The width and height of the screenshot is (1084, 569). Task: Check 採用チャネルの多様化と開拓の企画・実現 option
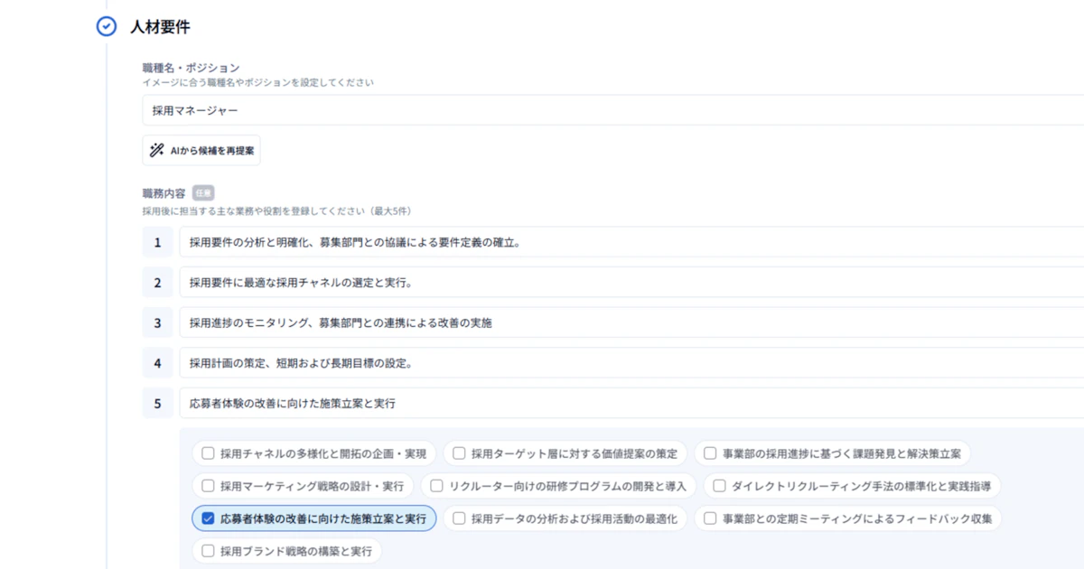pyautogui.click(x=209, y=453)
